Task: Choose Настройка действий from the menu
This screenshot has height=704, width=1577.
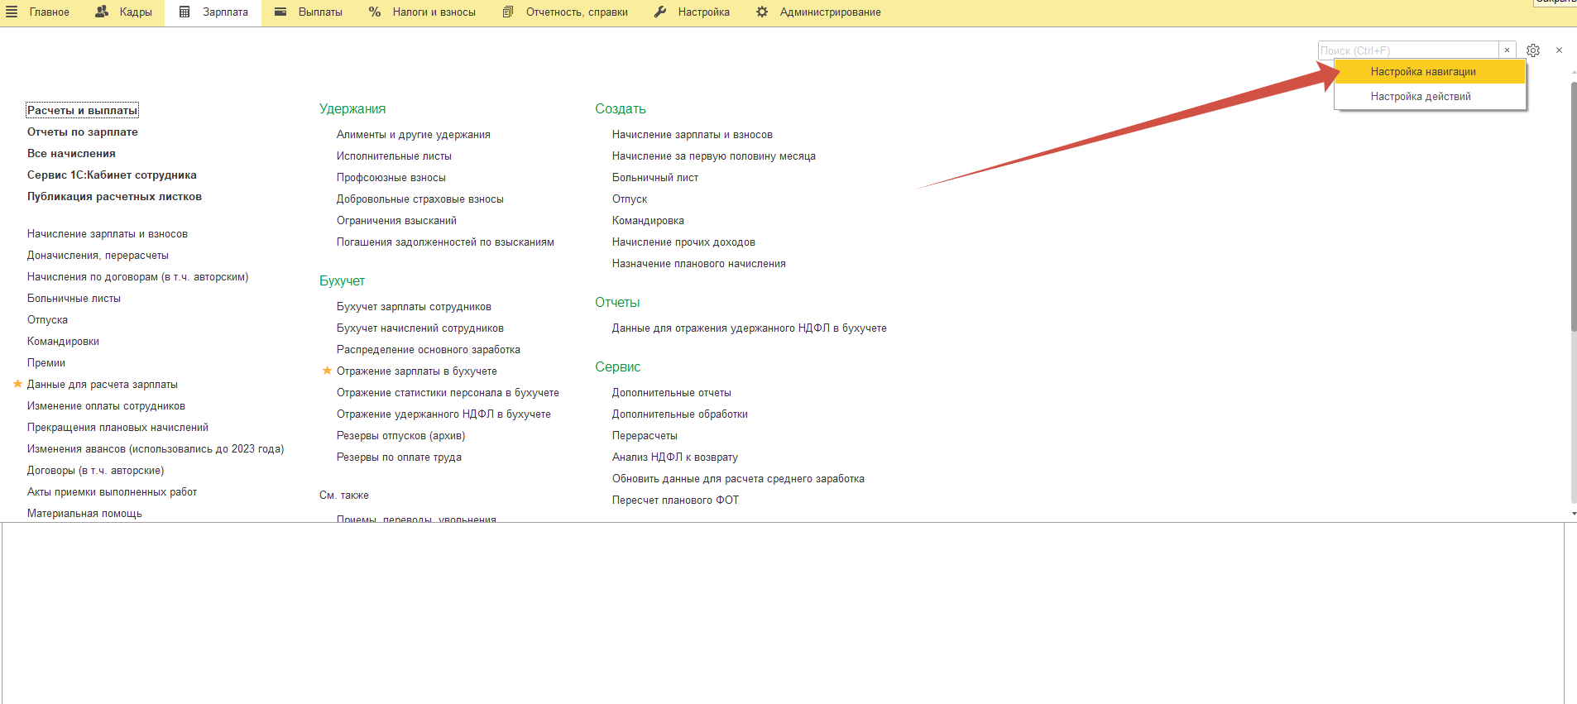Action: [x=1420, y=97]
